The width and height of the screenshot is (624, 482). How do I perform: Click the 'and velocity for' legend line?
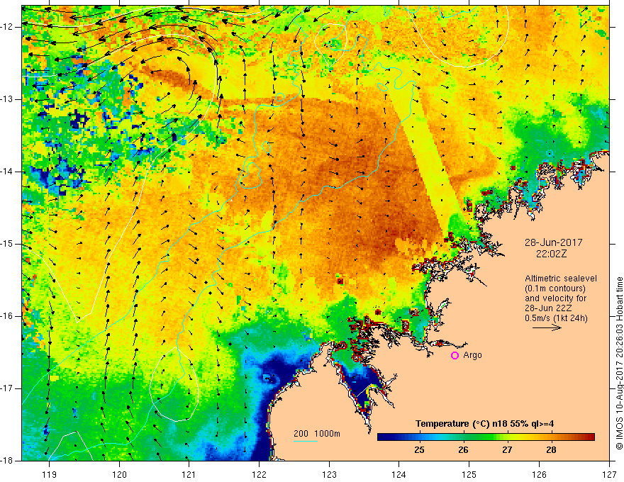555,298
